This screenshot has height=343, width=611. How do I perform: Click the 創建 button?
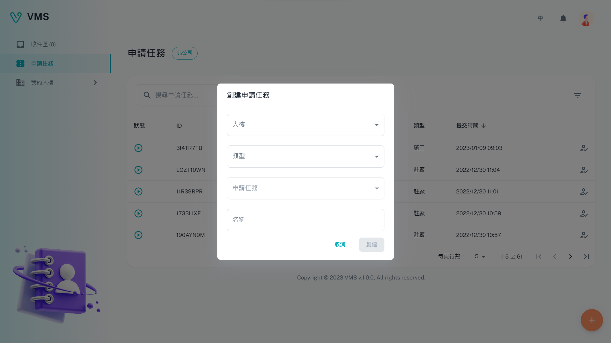pos(371,245)
